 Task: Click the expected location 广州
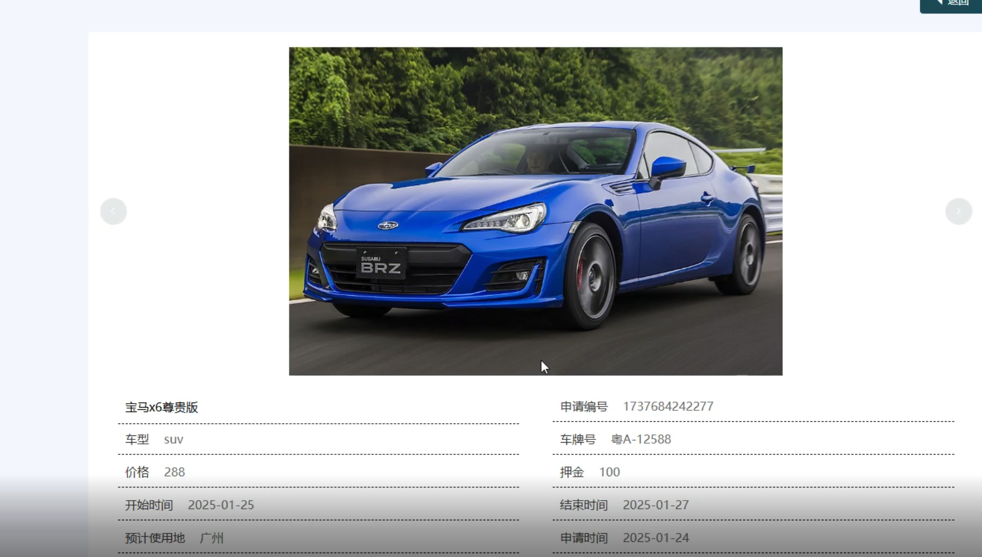(211, 538)
